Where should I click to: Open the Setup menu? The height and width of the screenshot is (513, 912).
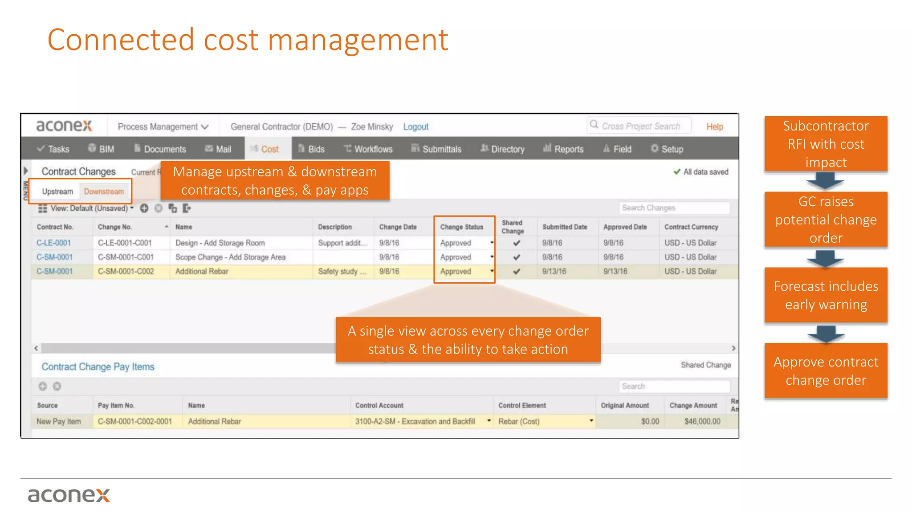(x=667, y=149)
